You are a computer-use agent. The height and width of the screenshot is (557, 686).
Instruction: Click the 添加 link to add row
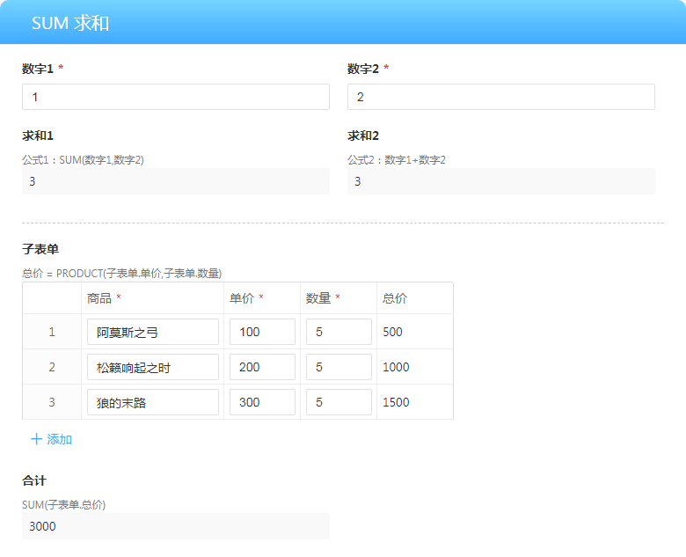click(59, 439)
